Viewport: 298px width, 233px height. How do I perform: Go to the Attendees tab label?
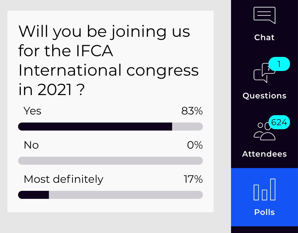[265, 154]
